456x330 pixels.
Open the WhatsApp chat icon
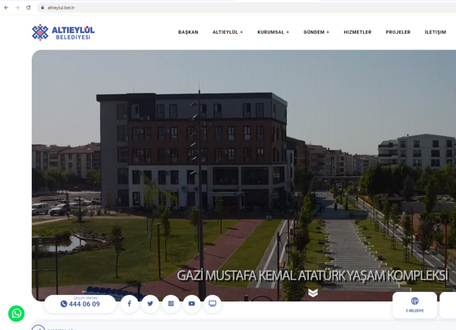click(16, 313)
